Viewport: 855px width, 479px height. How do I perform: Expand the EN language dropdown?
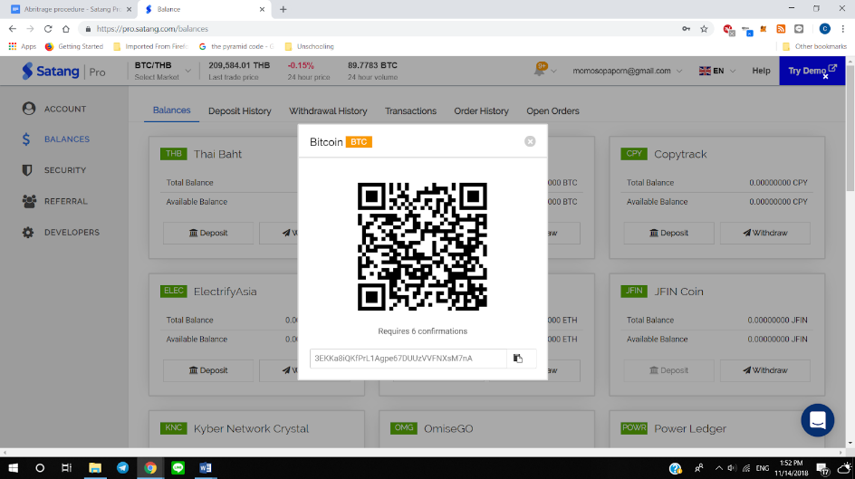(x=717, y=71)
